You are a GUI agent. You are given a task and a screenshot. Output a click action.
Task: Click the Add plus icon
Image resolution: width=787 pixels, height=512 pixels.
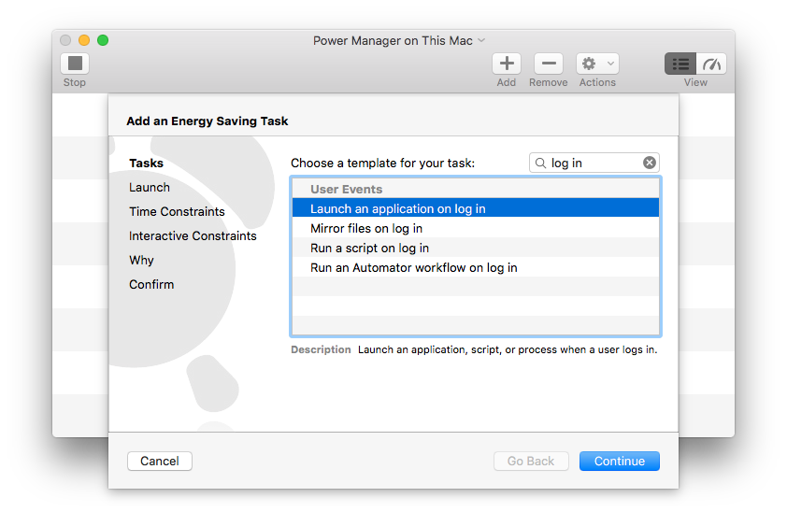[x=507, y=64]
